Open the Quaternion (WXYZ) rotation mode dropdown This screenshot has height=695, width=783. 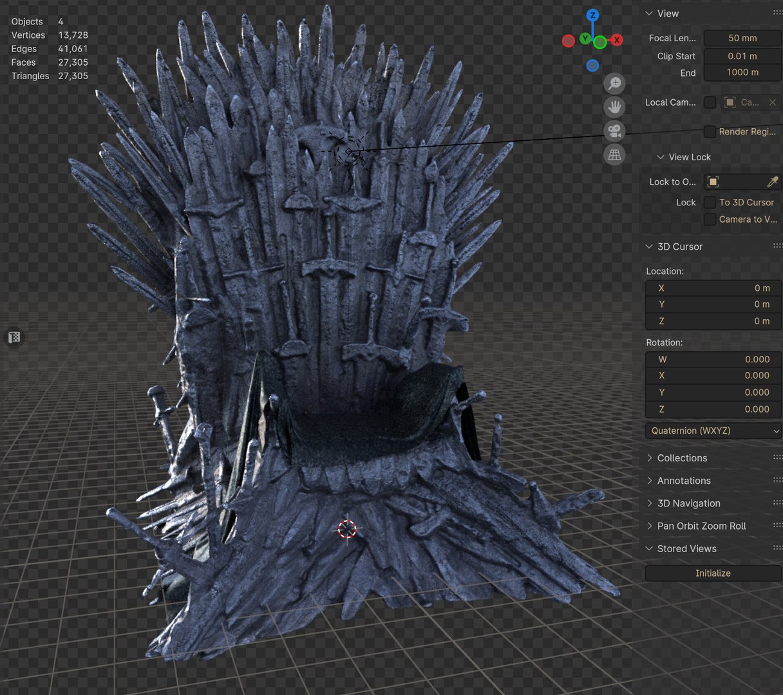pyautogui.click(x=713, y=431)
